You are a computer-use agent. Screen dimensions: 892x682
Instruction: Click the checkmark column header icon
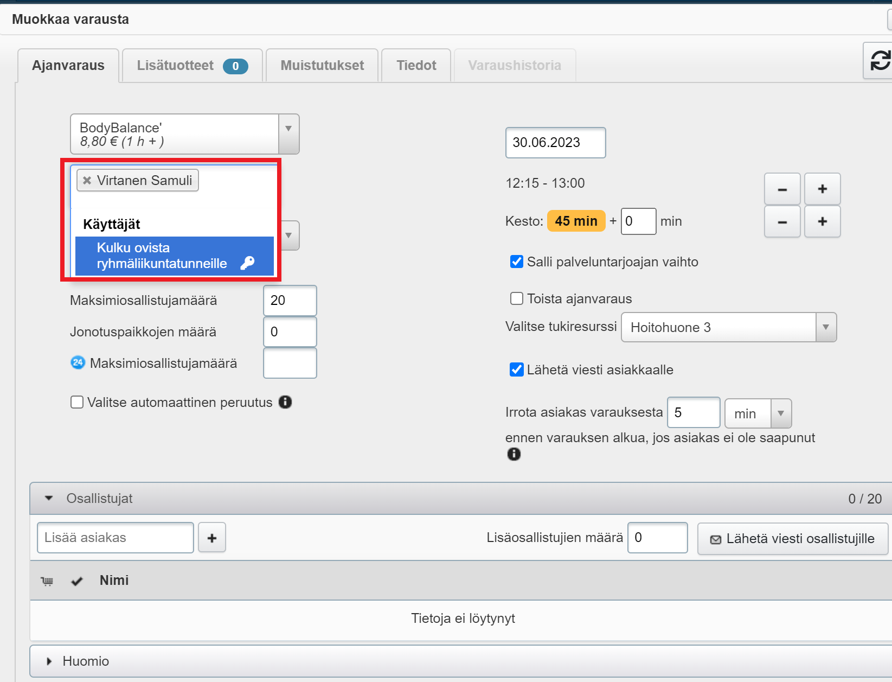pyautogui.click(x=77, y=581)
